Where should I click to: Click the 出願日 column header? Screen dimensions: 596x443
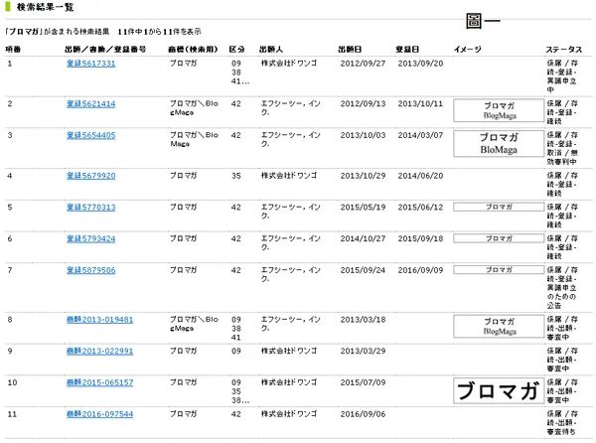(x=350, y=50)
